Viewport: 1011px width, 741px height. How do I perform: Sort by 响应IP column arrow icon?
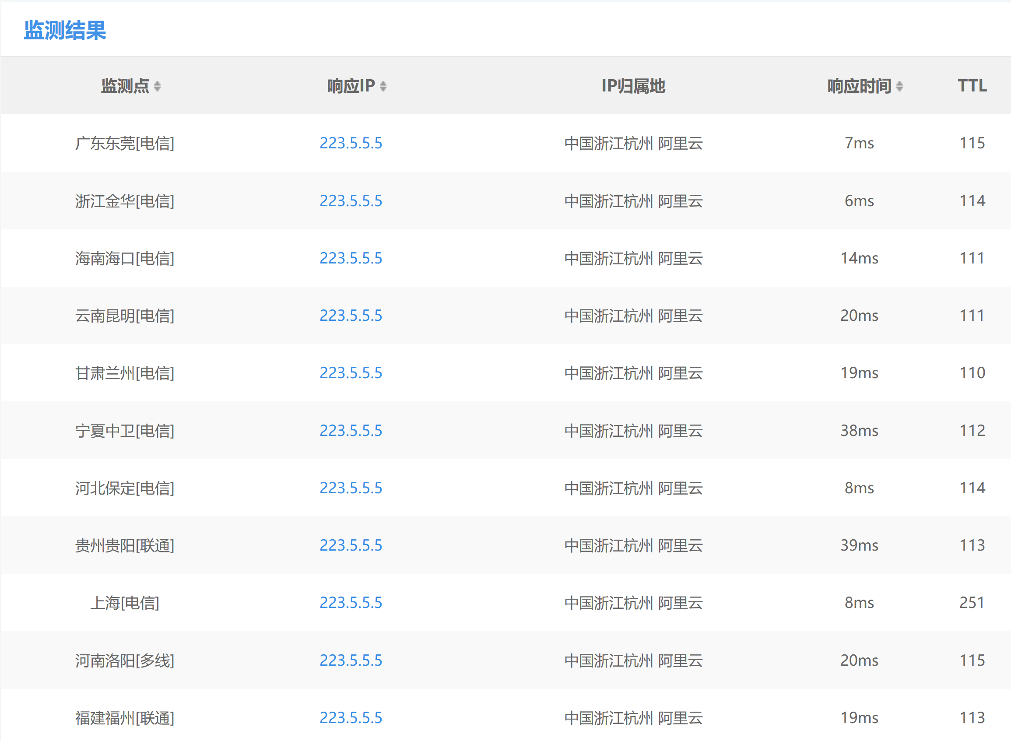[x=383, y=86]
